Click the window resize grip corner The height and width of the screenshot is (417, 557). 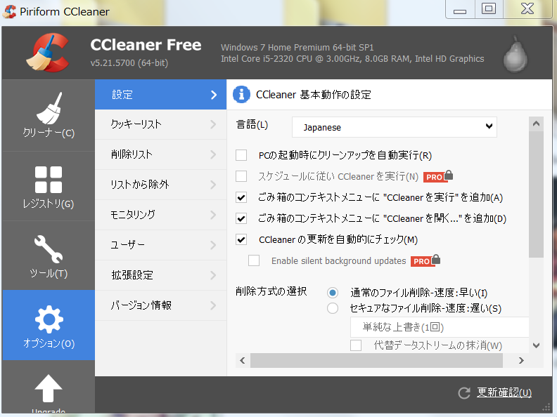click(x=546, y=408)
